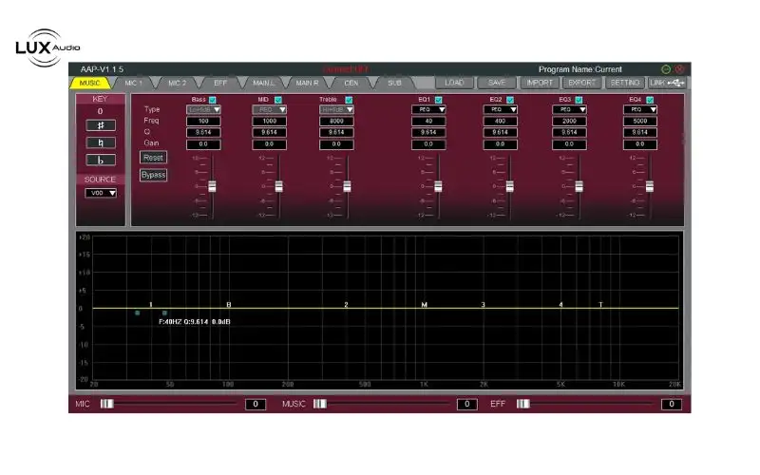
Task: Open the SOURCE dropdown showing V00
Action: 100,193
